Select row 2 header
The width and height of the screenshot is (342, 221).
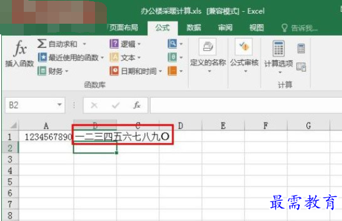[10, 148]
